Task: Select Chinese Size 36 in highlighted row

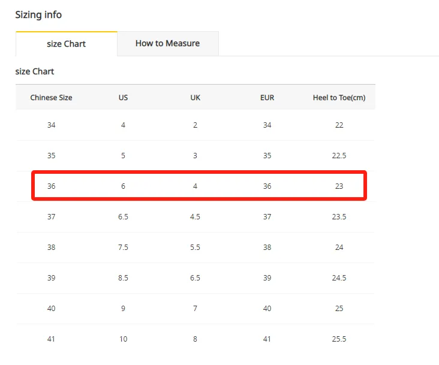Action: coord(51,186)
